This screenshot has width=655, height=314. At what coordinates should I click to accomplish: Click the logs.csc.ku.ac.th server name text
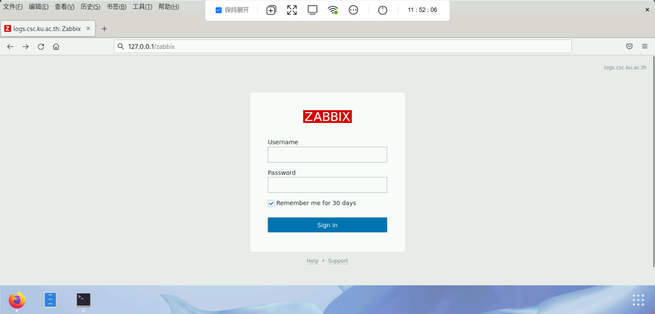(625, 67)
